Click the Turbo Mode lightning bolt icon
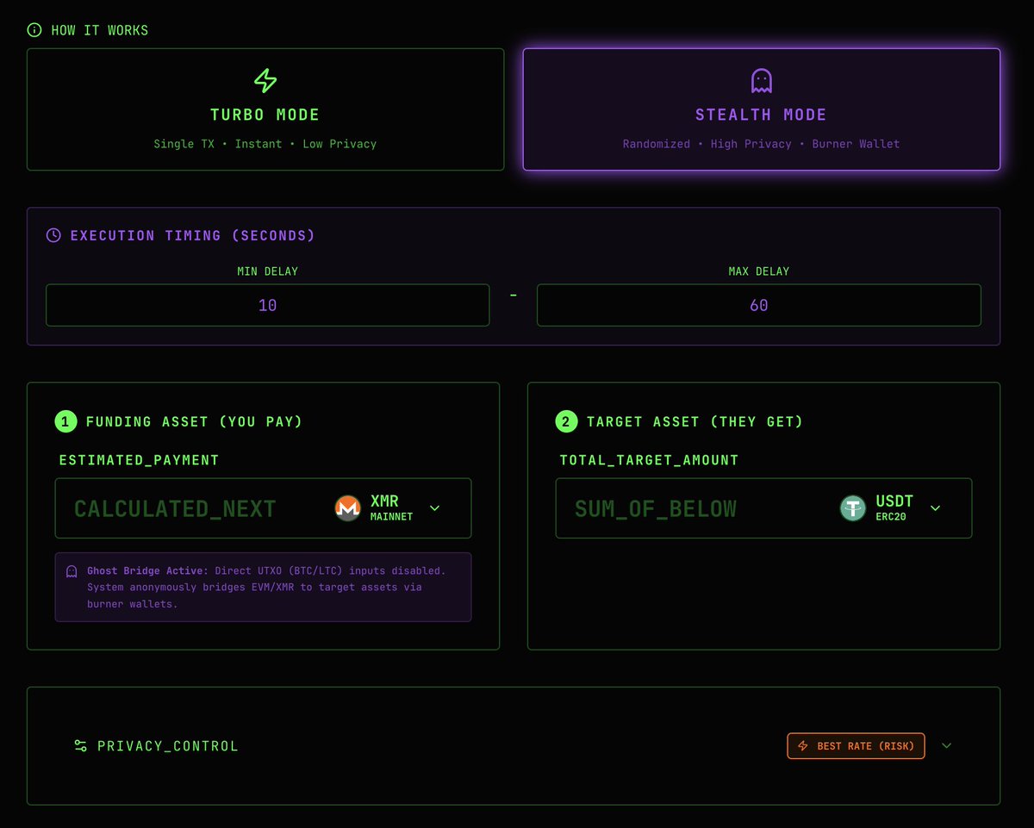This screenshot has height=828, width=1034. point(265,81)
